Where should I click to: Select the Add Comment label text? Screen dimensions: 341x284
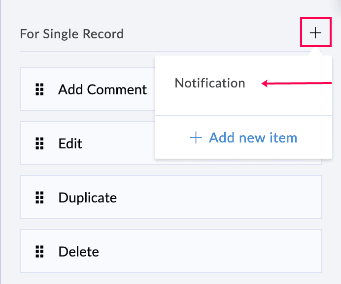click(102, 89)
